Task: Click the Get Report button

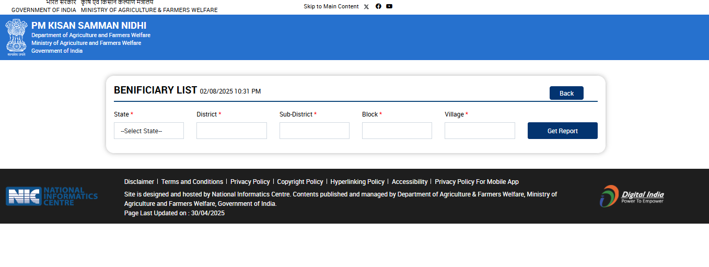Action: [562, 131]
